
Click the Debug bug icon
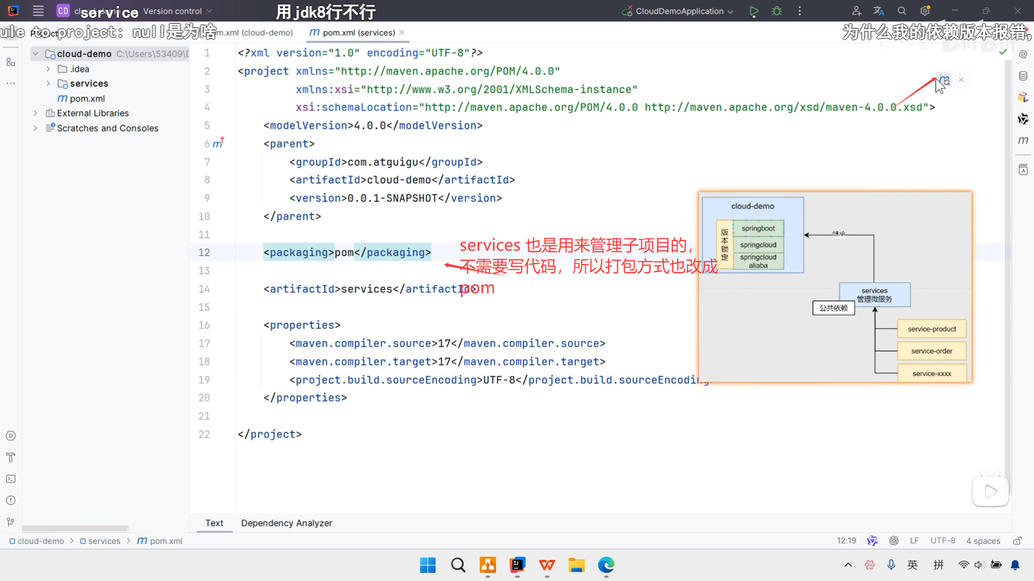coord(777,11)
